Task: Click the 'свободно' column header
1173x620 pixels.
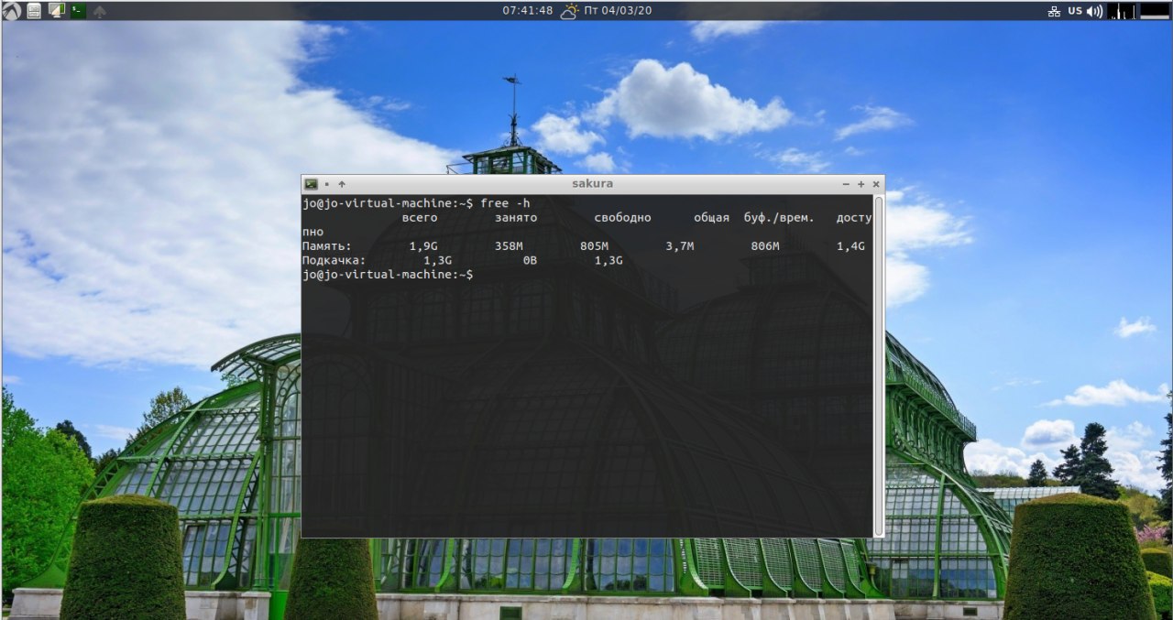Action: tap(622, 217)
